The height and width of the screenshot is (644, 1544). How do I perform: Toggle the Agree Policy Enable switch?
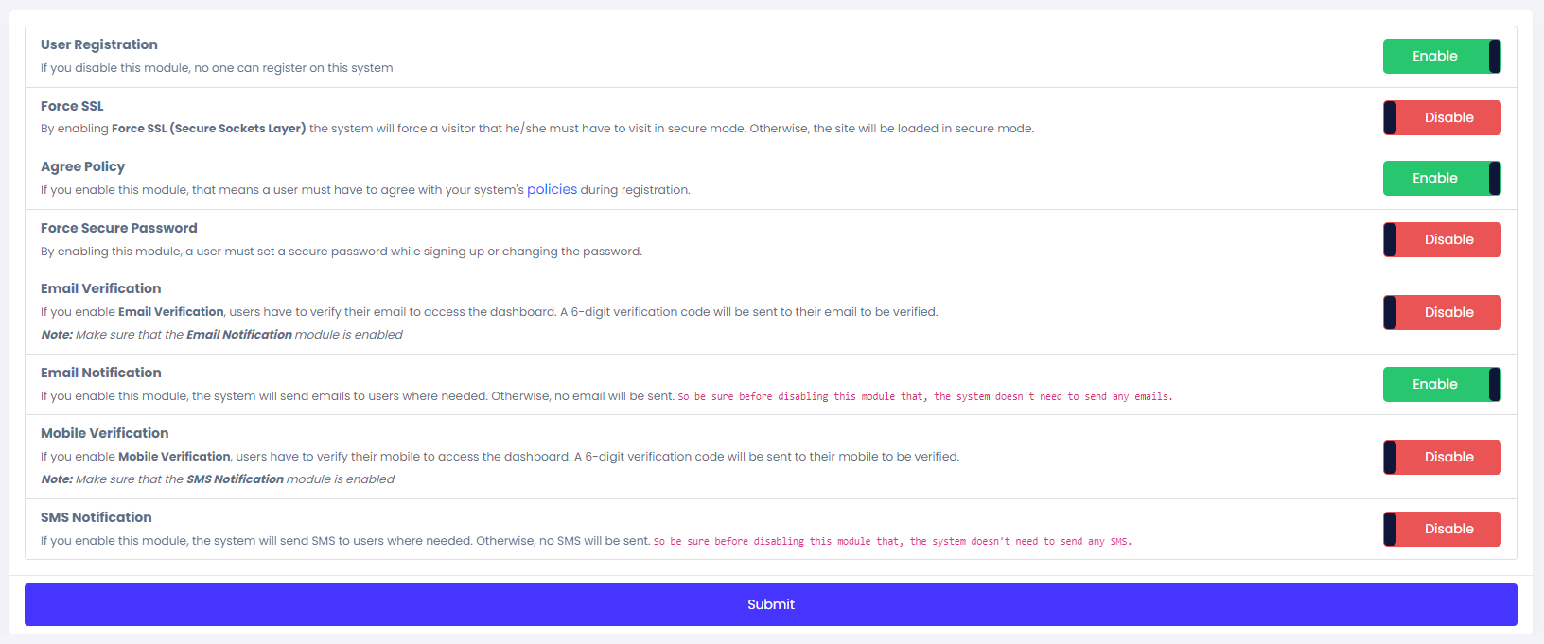(x=1442, y=178)
